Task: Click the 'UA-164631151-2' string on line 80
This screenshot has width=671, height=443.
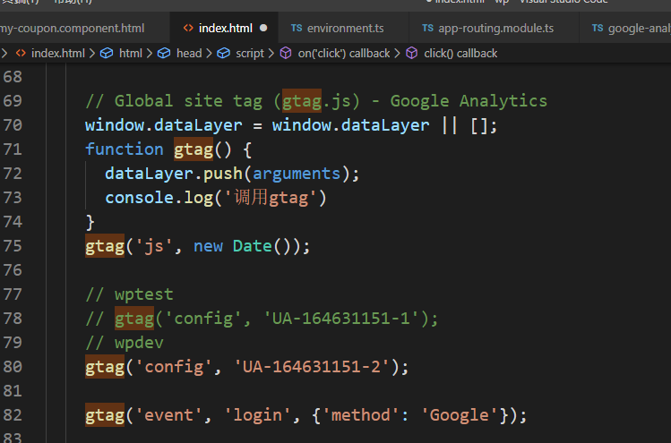Action: (312, 367)
